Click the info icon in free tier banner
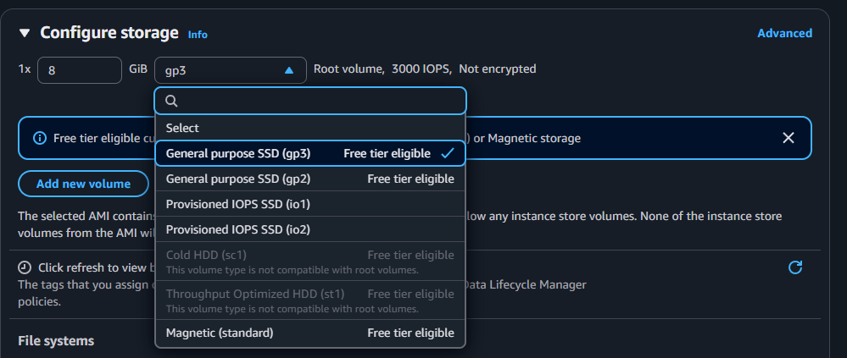This screenshot has height=358, width=847. (x=40, y=138)
